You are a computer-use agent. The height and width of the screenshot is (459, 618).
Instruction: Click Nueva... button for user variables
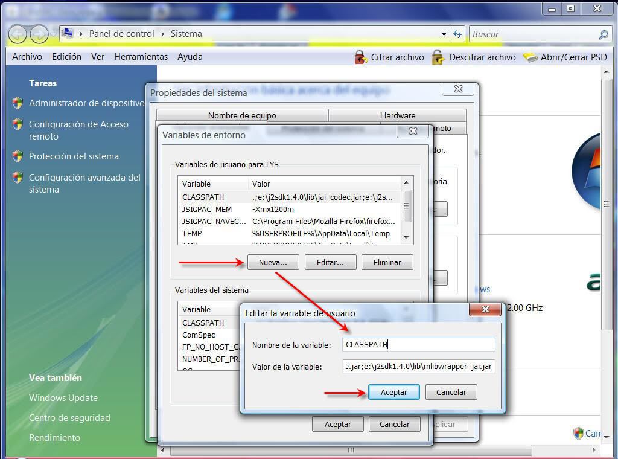click(273, 262)
